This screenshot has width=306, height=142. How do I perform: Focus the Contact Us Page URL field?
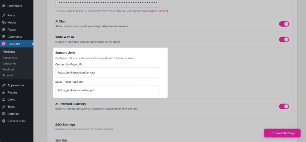(108, 72)
